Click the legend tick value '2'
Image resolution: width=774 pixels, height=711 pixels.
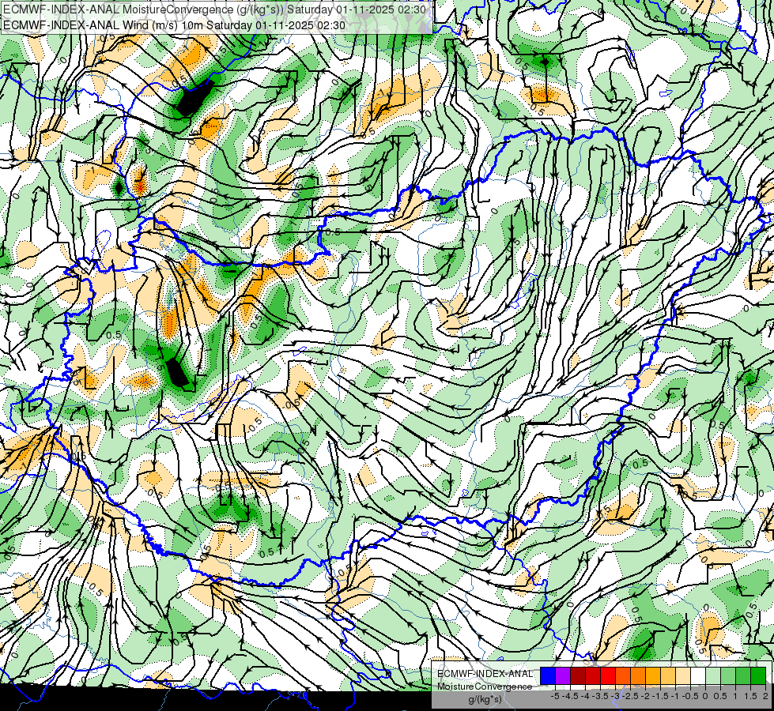pyautogui.click(x=765, y=696)
